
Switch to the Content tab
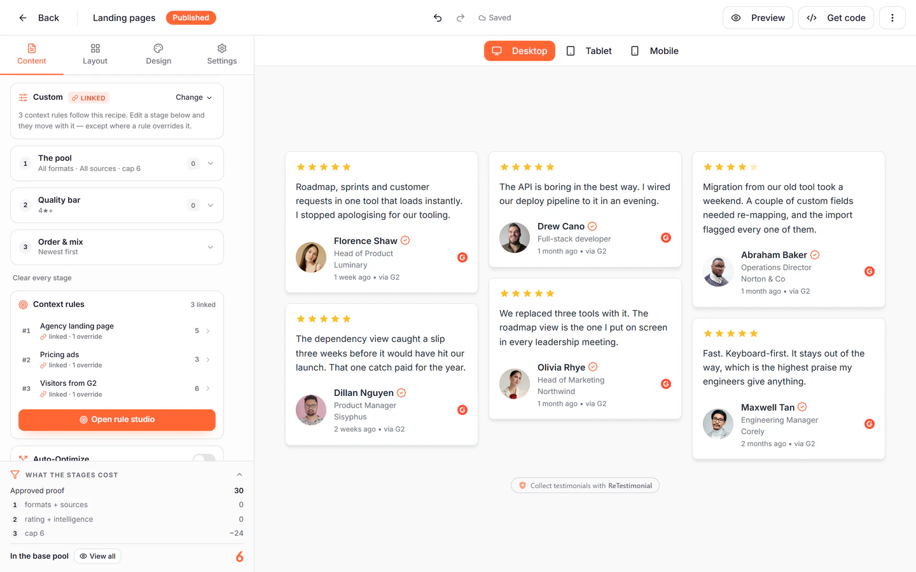click(x=32, y=55)
